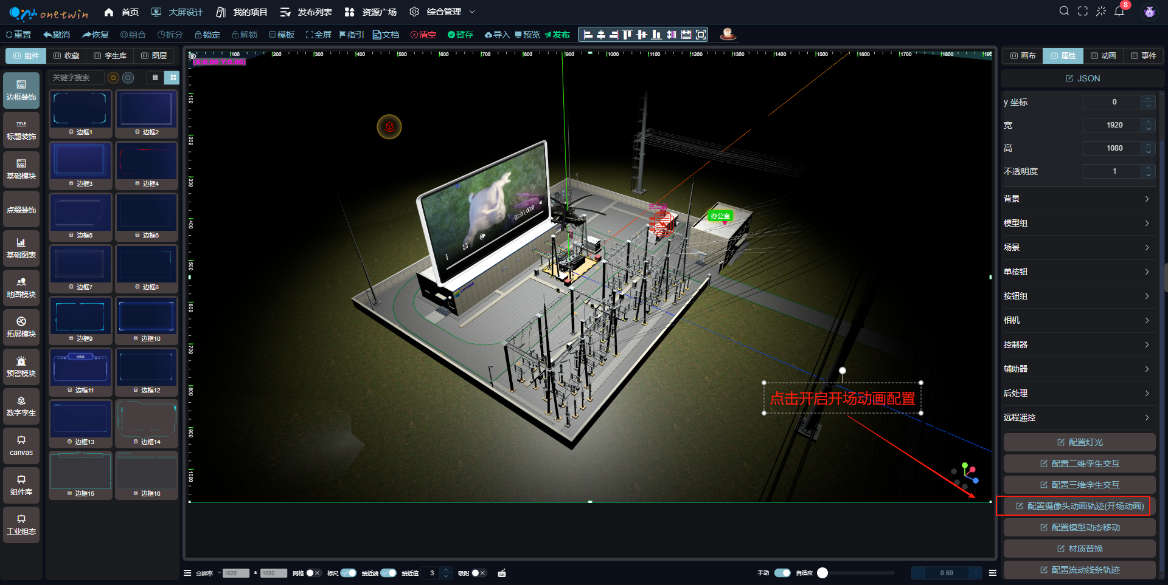Click the notification bell icon
The height and width of the screenshot is (585, 1168).
click(1119, 12)
